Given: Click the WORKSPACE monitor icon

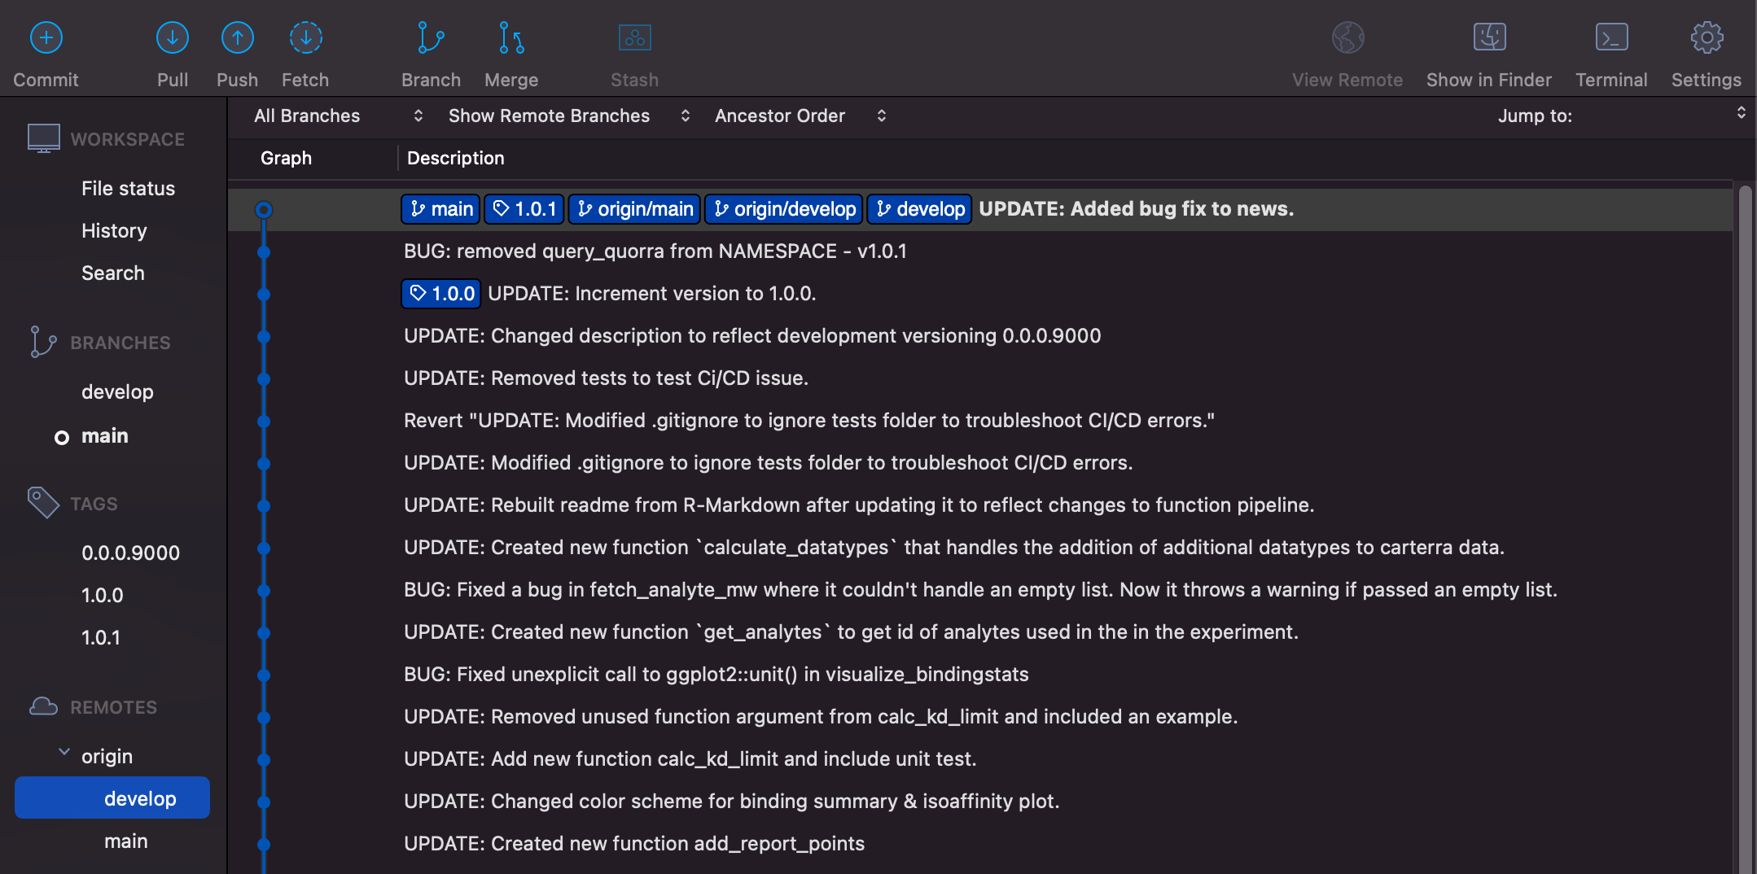Looking at the screenshot, I should tap(44, 138).
